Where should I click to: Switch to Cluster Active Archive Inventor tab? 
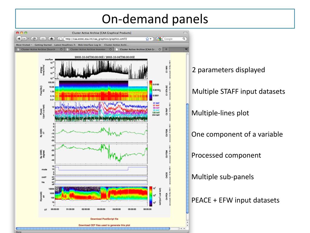(89, 49)
